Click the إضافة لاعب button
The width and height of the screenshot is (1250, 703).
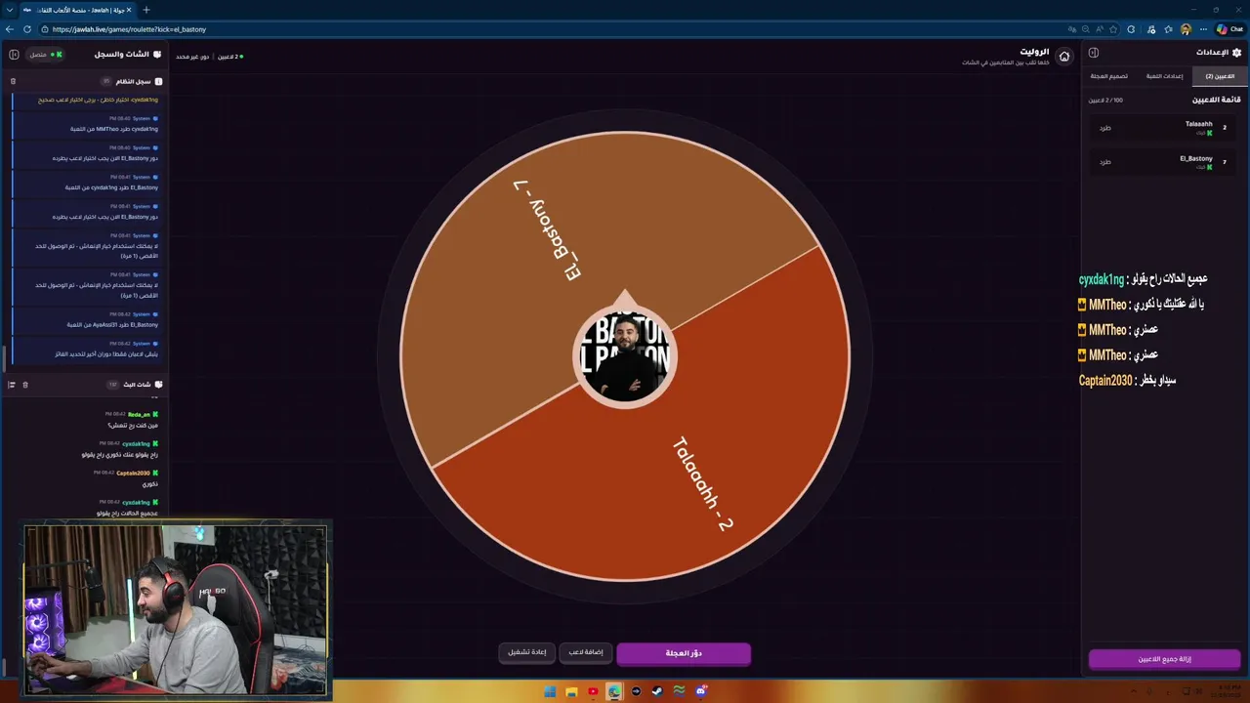click(x=586, y=652)
